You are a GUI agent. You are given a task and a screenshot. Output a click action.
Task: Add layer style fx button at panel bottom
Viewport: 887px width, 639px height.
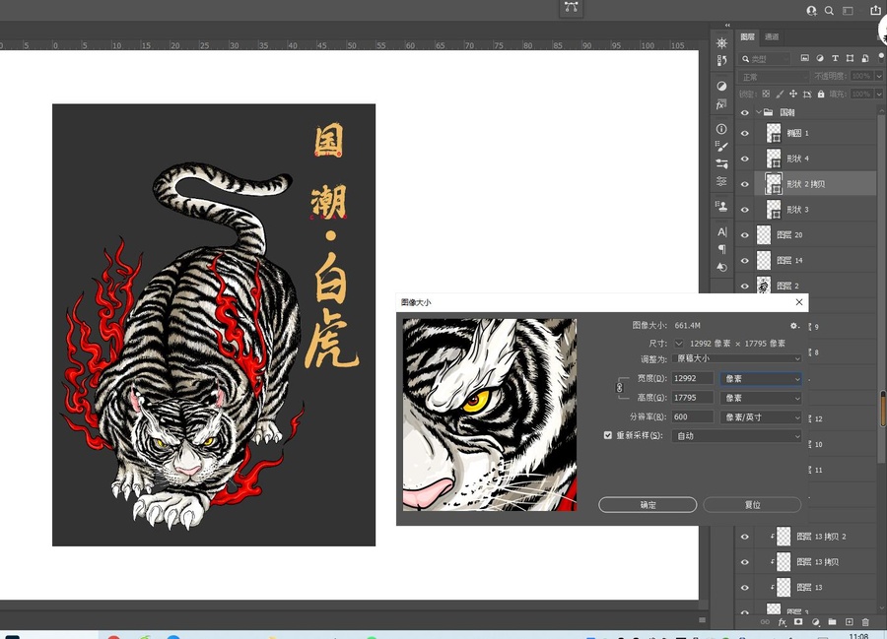click(782, 622)
